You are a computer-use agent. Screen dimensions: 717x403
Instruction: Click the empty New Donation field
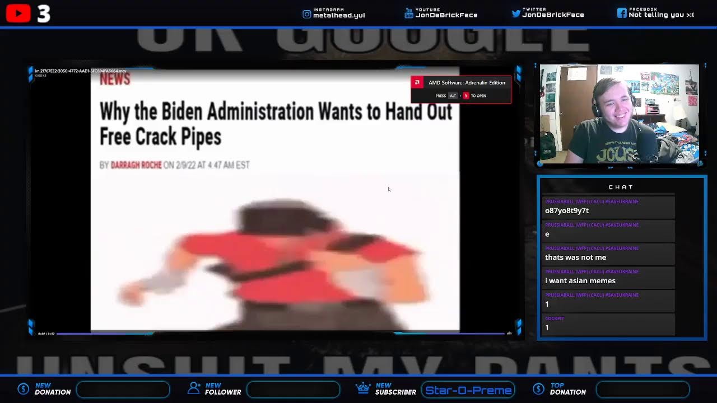pos(123,390)
